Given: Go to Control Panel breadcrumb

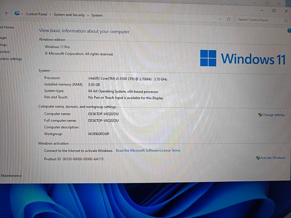Looking at the screenshot, I should tap(36, 14).
